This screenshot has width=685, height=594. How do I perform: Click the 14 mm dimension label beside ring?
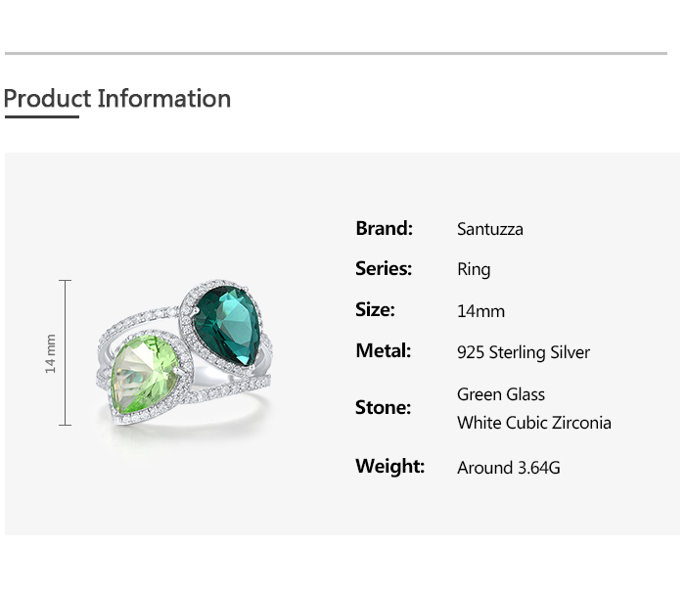pyautogui.click(x=51, y=353)
